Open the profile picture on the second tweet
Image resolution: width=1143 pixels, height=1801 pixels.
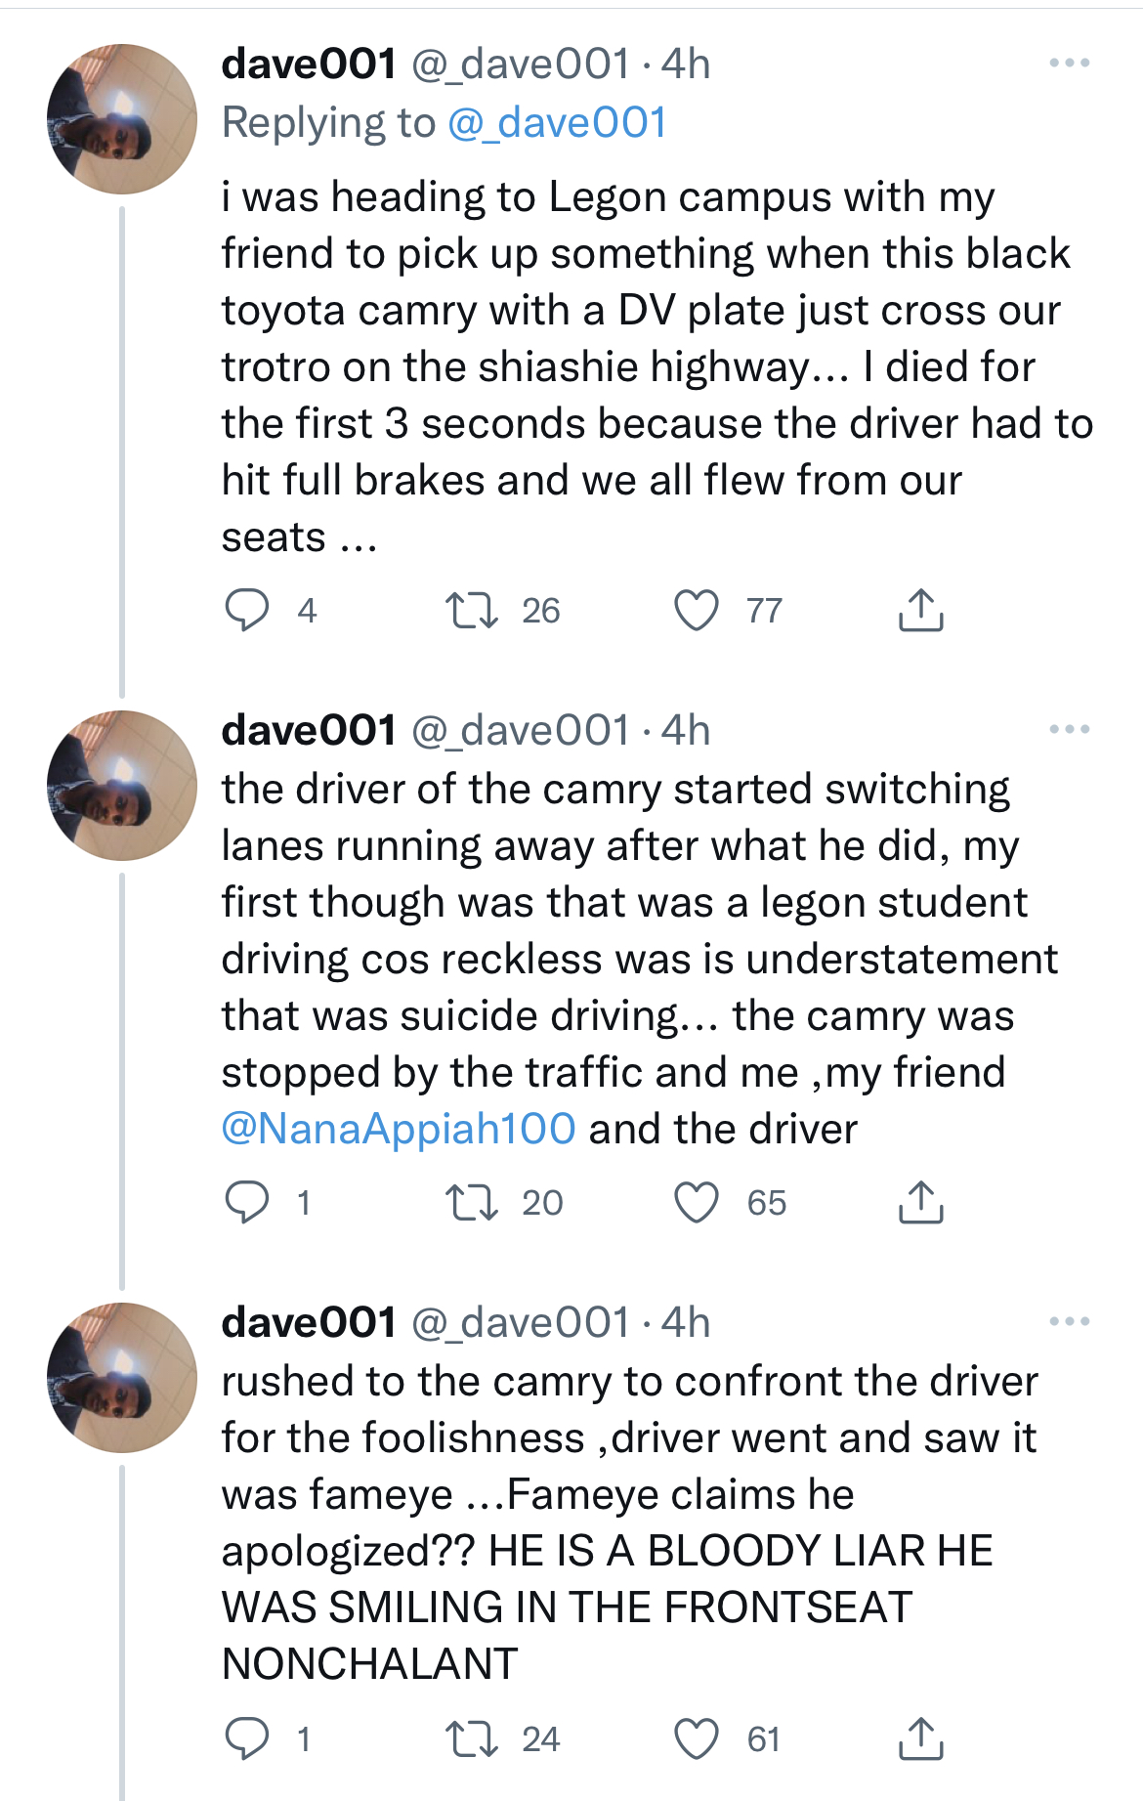point(122,786)
